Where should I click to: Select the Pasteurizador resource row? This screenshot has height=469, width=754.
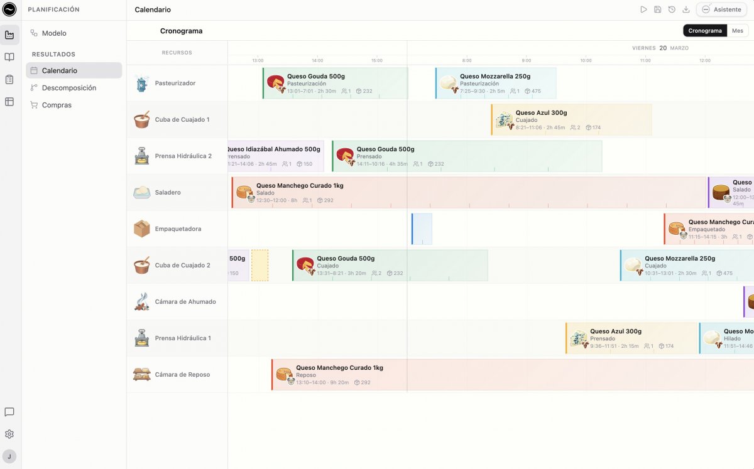tap(175, 84)
